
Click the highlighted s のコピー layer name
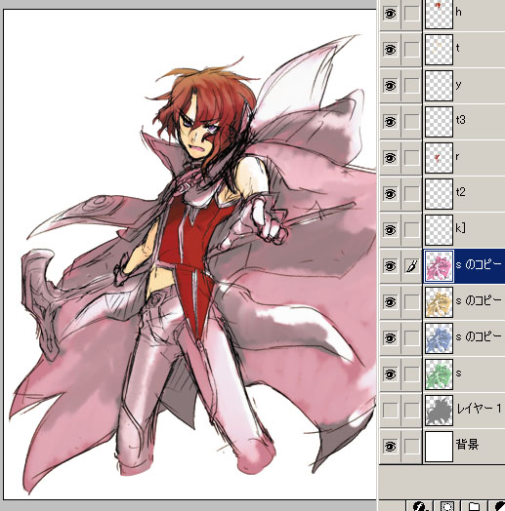click(x=479, y=265)
